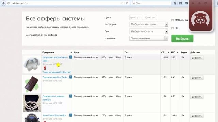Click the blue info badge for Часы Shark Sport Watch
The height and width of the screenshot is (122, 218).
coord(71,115)
